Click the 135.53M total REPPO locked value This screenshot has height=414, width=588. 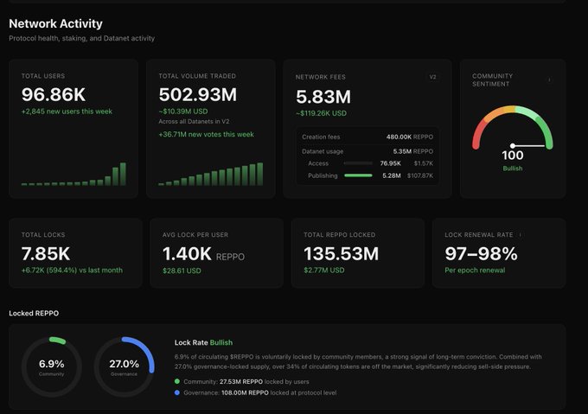(342, 253)
